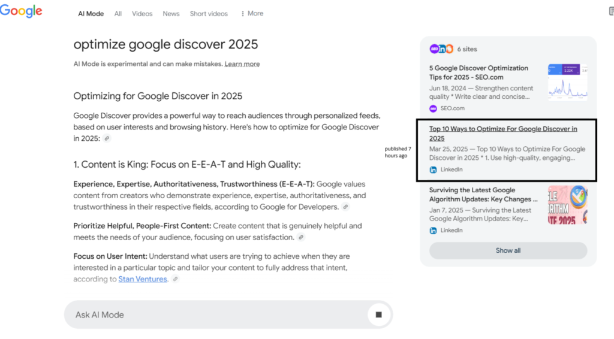Image resolution: width=614 pixels, height=339 pixels.
Task: Go to the News tab
Action: pyautogui.click(x=171, y=14)
